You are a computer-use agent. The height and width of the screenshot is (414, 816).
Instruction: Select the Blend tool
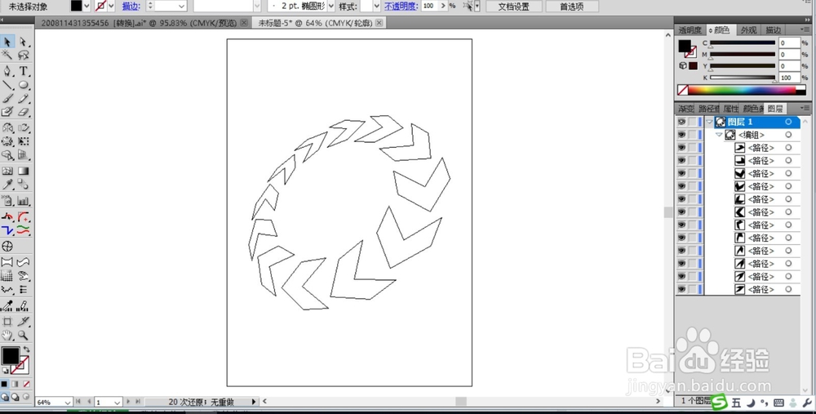24,185
